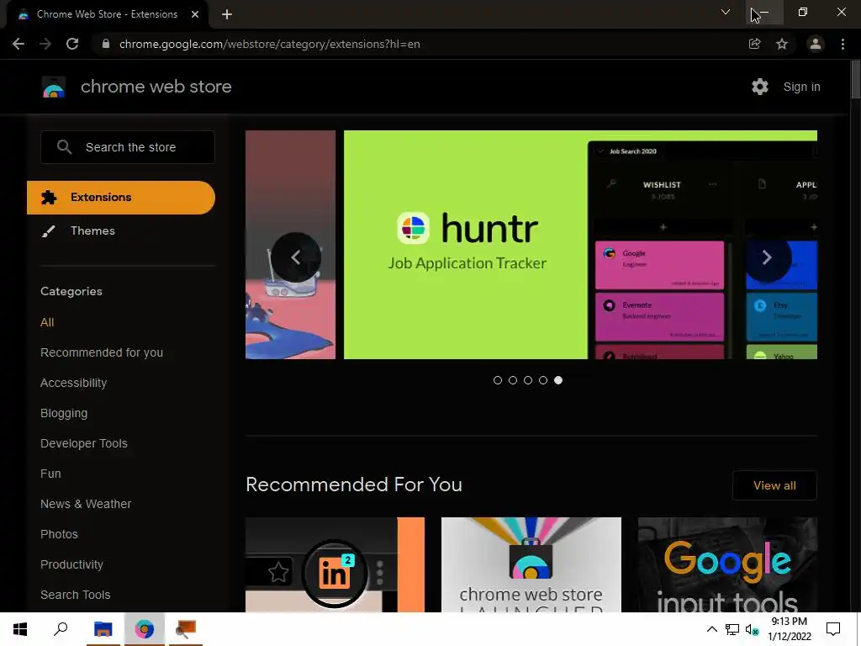
Task: Open the tab search dropdown chevron
Action: (x=726, y=12)
